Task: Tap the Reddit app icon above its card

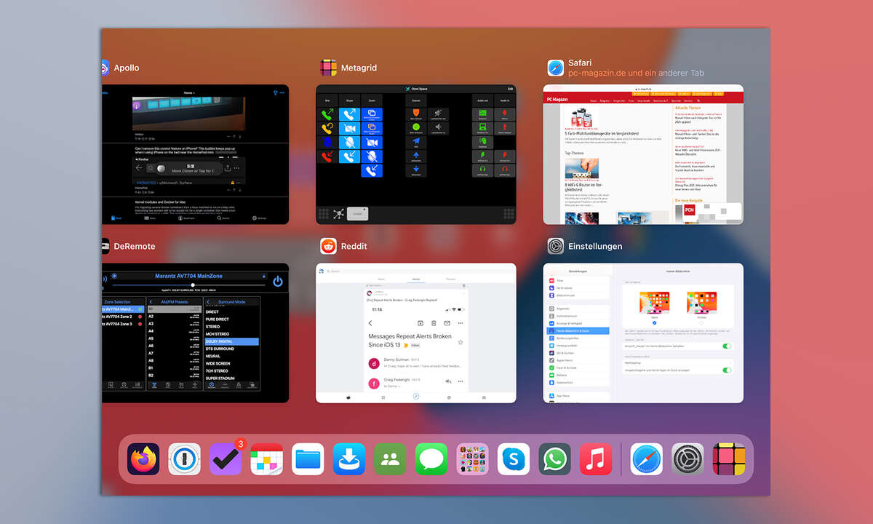Action: pos(328,246)
